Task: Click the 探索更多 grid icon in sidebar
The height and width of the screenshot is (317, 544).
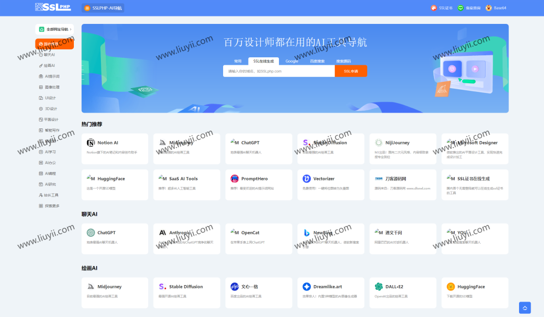Action: point(41,205)
